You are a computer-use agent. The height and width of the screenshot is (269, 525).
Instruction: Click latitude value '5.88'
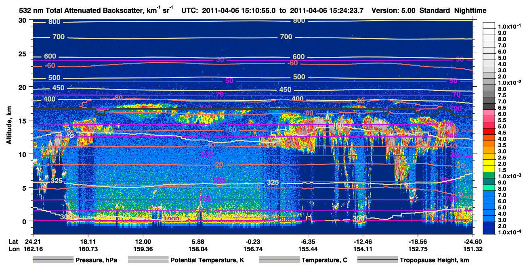click(198, 242)
